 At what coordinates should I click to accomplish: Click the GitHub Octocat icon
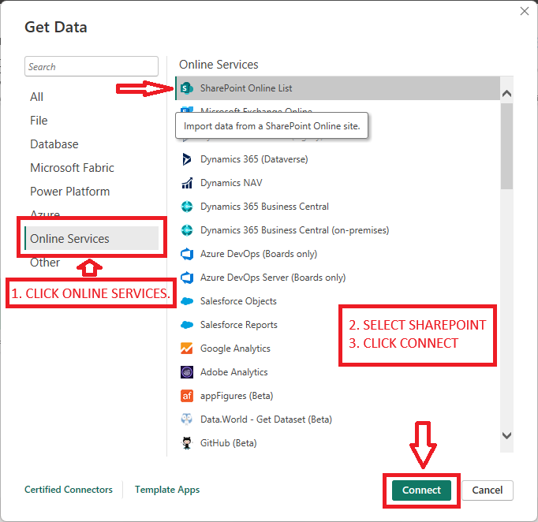187,443
